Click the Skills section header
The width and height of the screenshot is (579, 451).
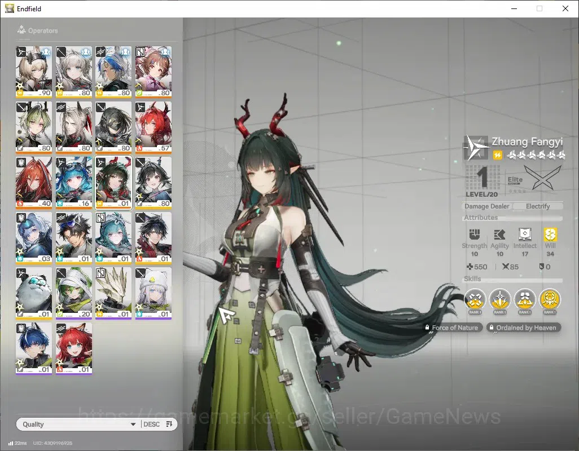pyautogui.click(x=472, y=279)
